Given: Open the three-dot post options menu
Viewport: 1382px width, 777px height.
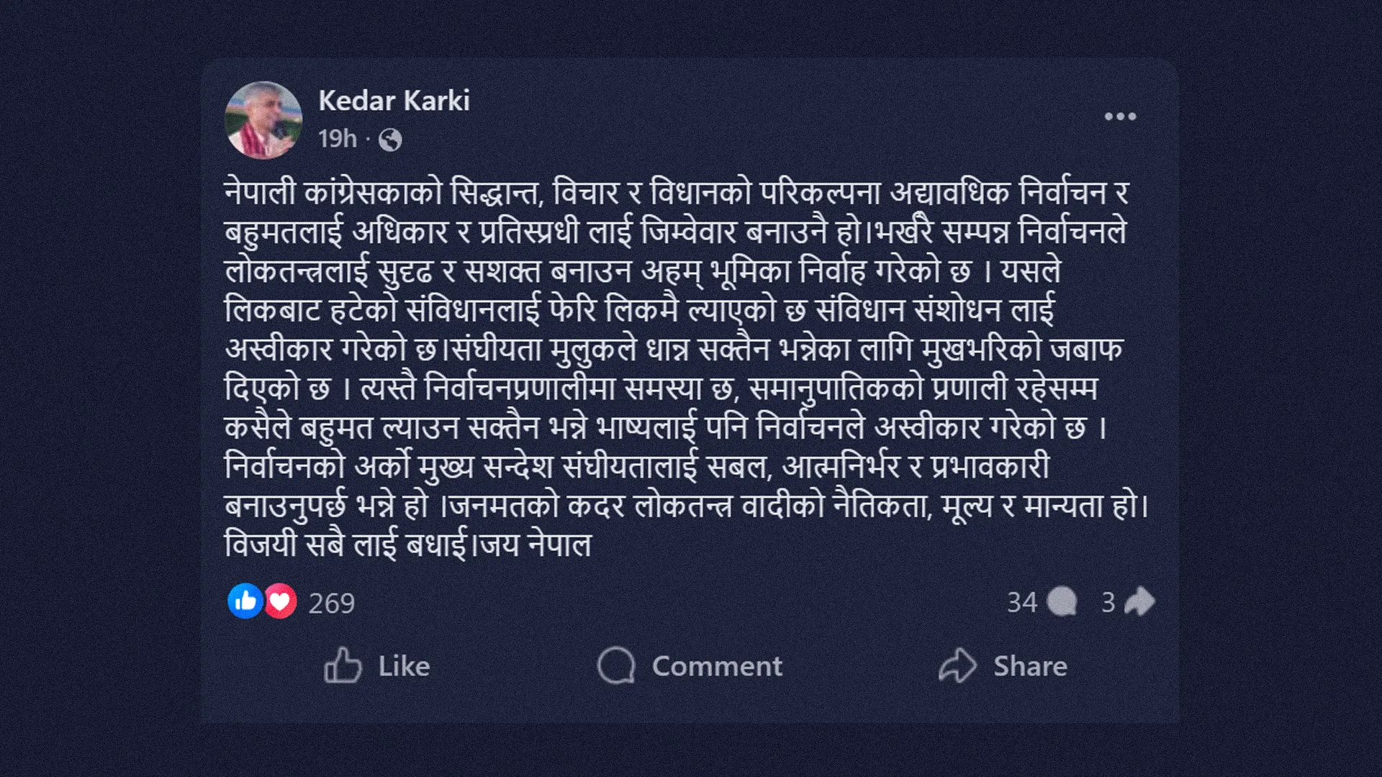Looking at the screenshot, I should pos(1120,117).
